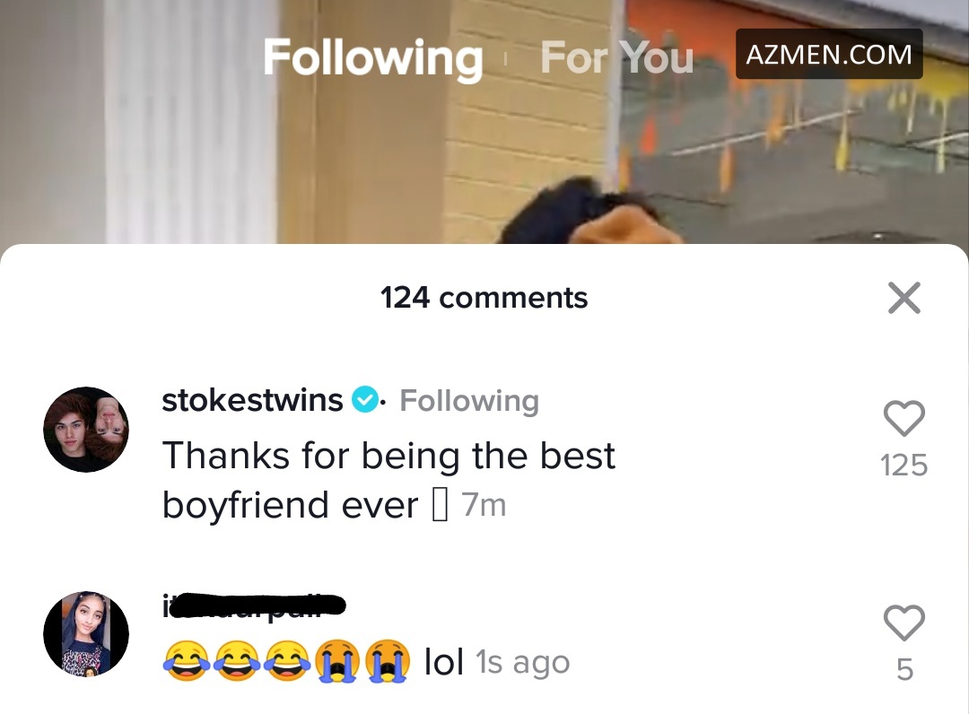Click the like count of 5

point(904,669)
